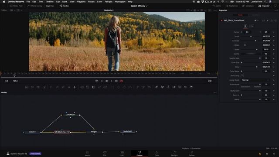Go to project manager home icon
This screenshot has height=157, width=279.
[267, 154]
